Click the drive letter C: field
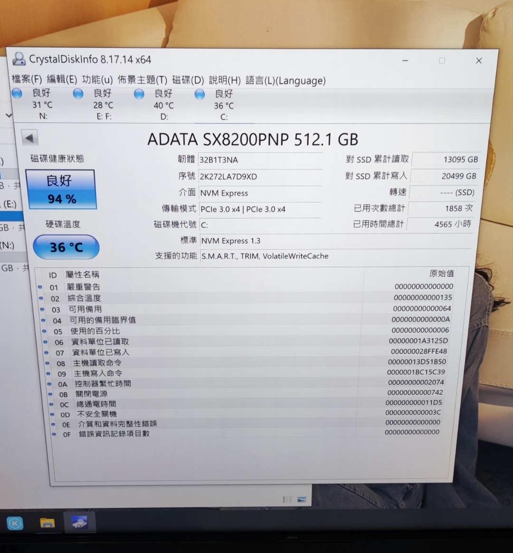 click(x=260, y=224)
